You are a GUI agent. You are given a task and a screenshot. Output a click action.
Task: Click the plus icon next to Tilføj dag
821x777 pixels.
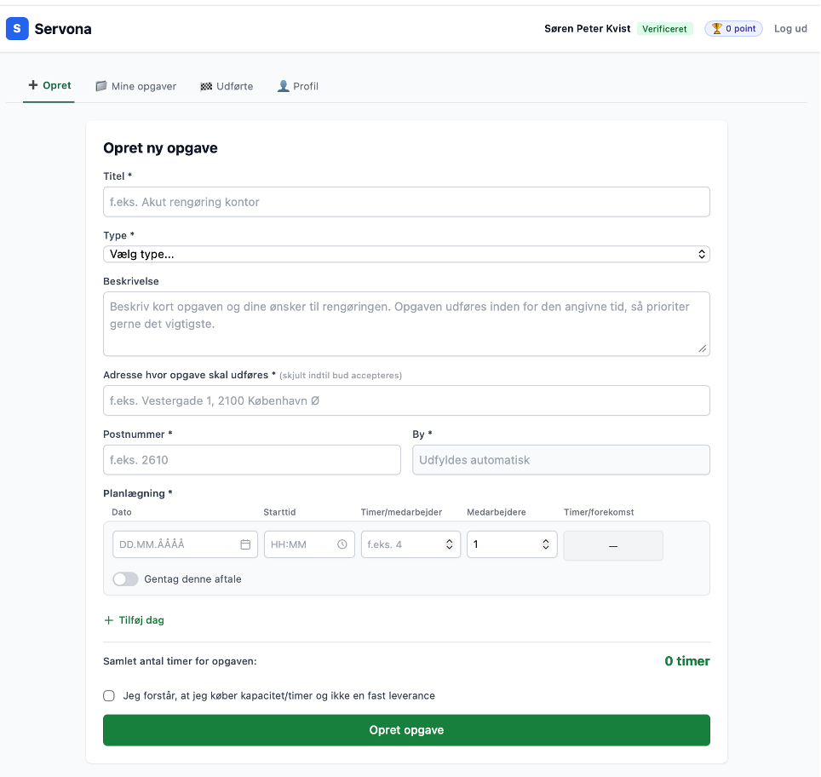(108, 619)
